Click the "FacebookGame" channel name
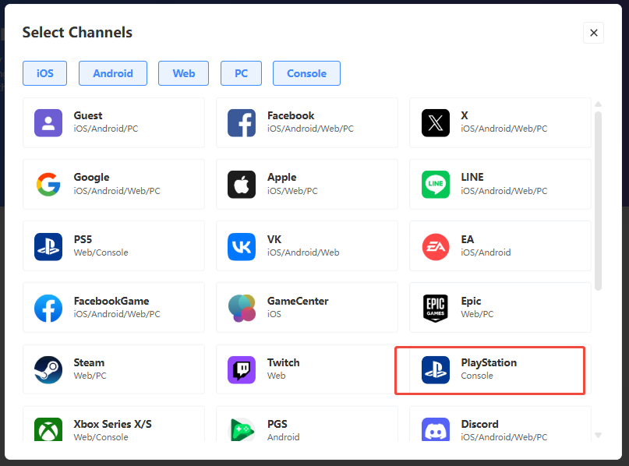 pos(111,301)
